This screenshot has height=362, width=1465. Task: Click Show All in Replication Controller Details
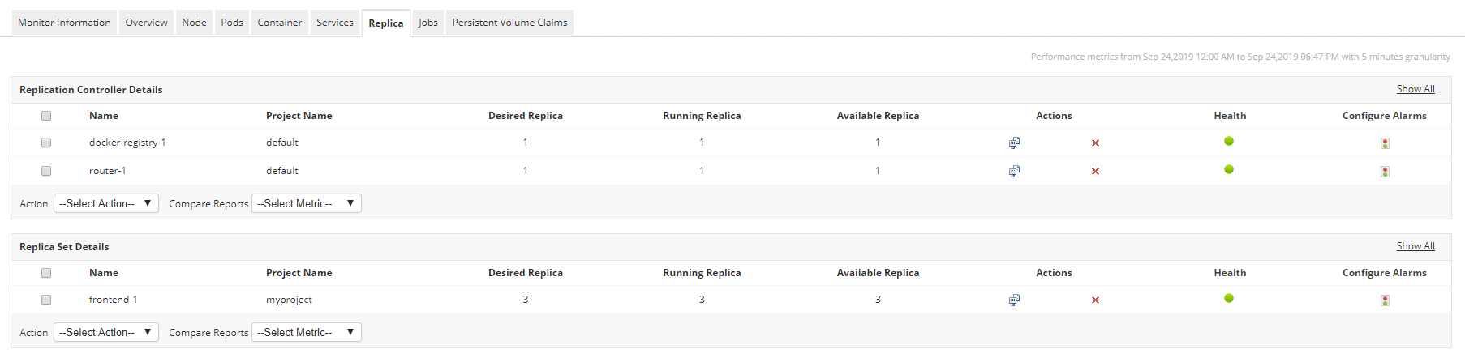tap(1415, 89)
